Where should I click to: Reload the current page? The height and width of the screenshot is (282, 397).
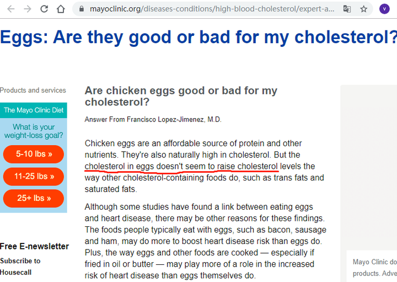tap(44, 9)
